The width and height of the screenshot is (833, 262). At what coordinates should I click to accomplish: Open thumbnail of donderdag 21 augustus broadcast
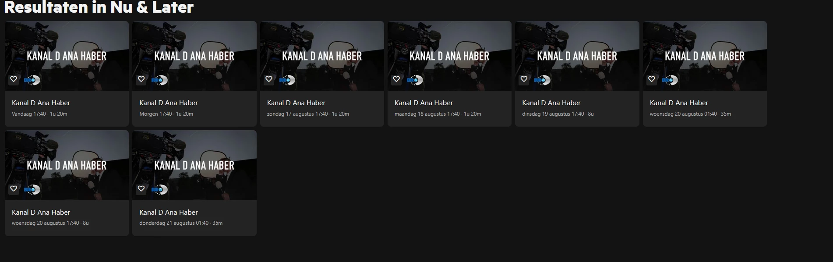tap(194, 165)
